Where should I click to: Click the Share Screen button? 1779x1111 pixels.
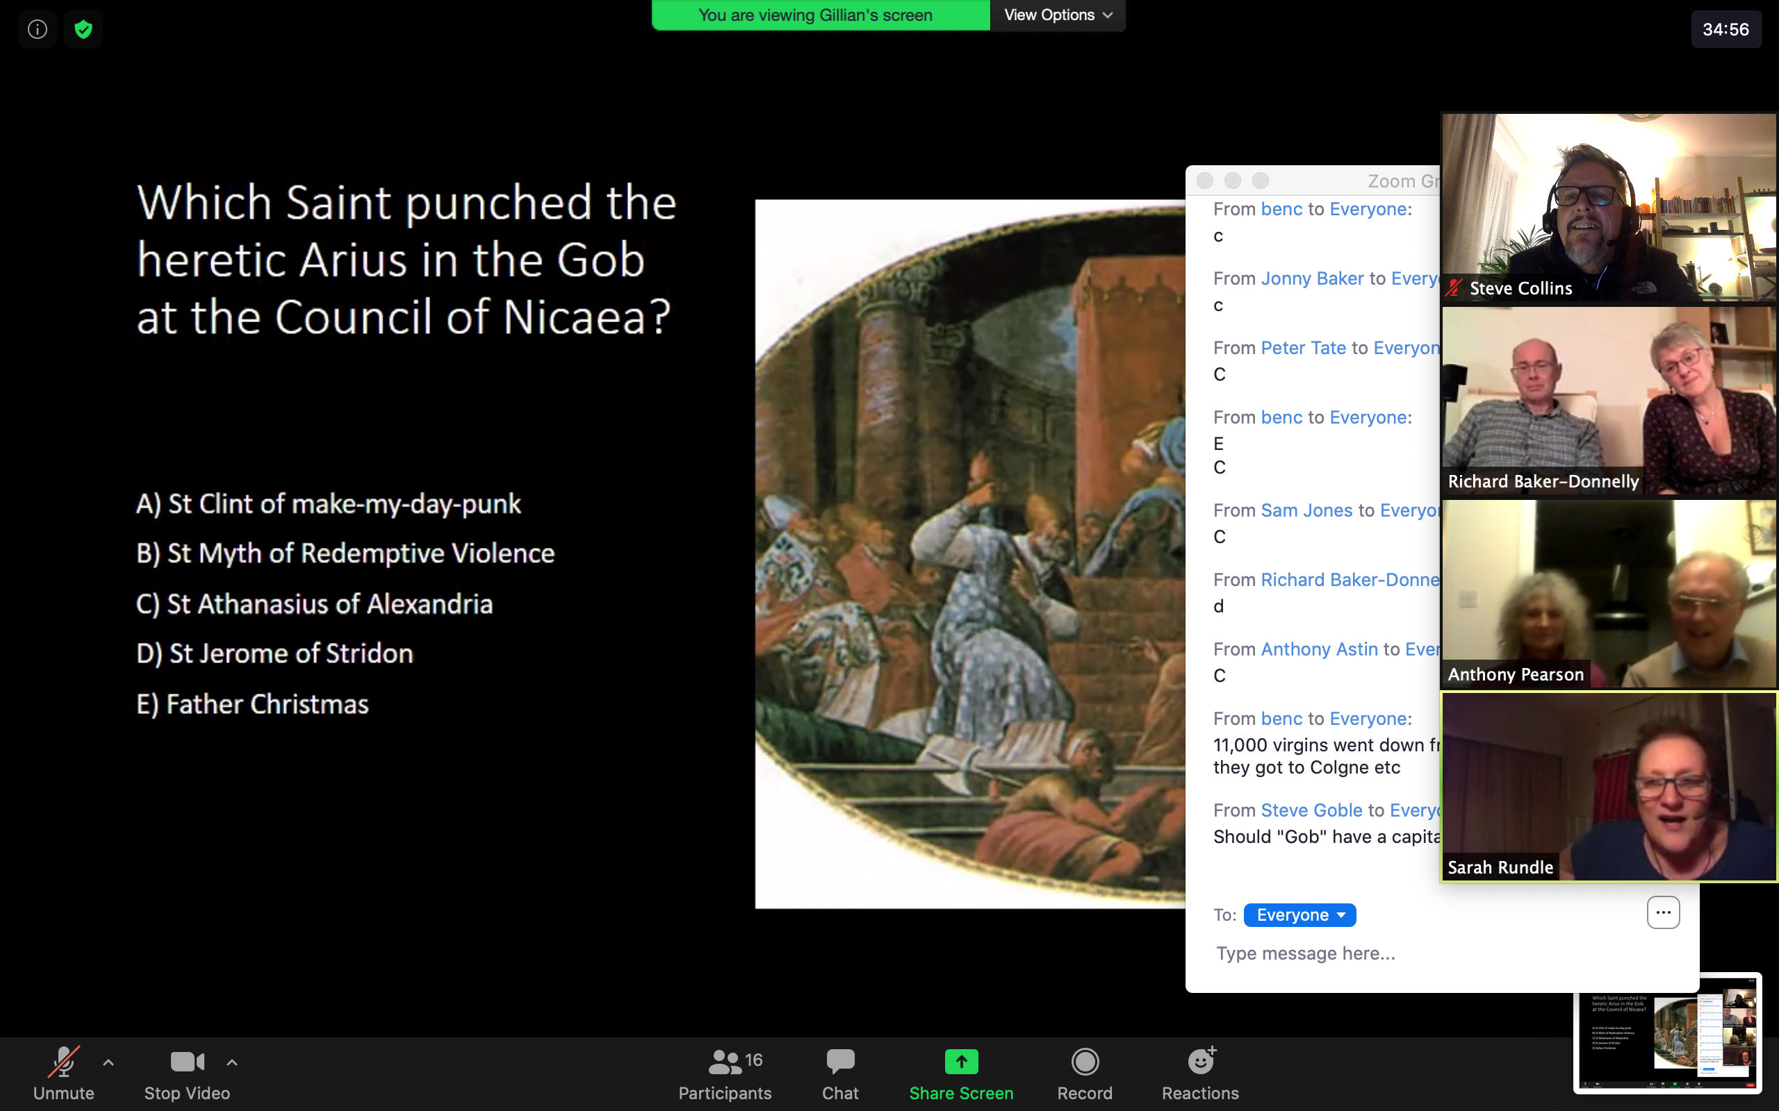(x=961, y=1074)
